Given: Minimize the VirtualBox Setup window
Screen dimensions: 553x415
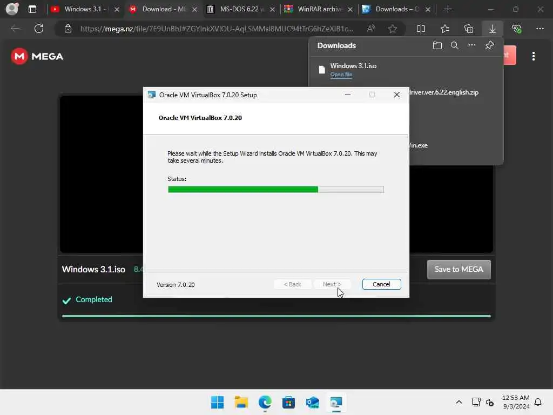Looking at the screenshot, I should click(x=348, y=95).
